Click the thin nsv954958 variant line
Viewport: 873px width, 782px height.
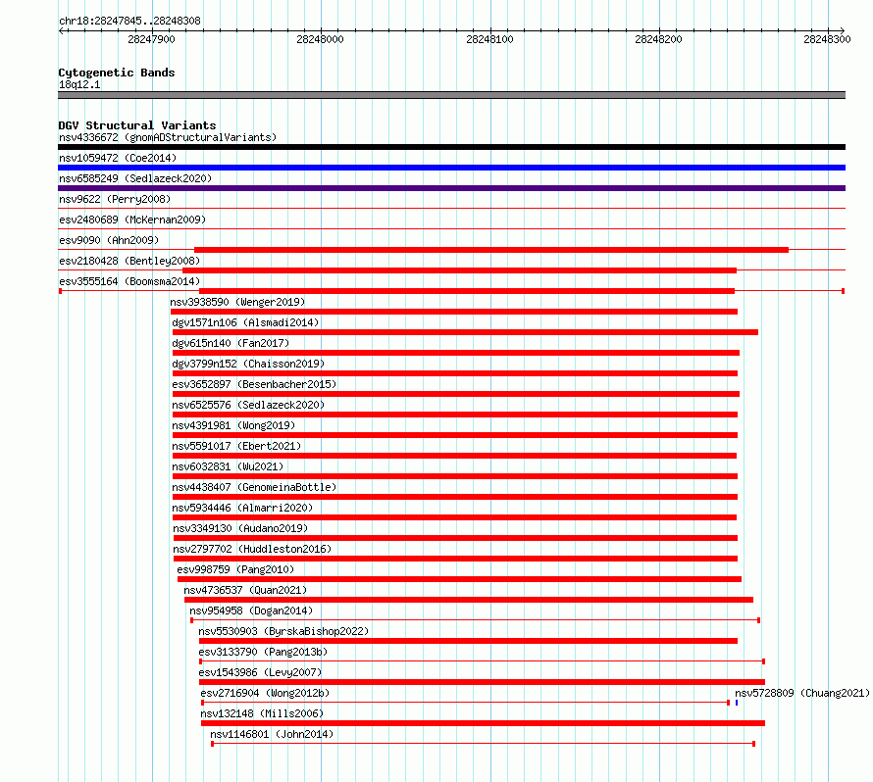pos(476,620)
